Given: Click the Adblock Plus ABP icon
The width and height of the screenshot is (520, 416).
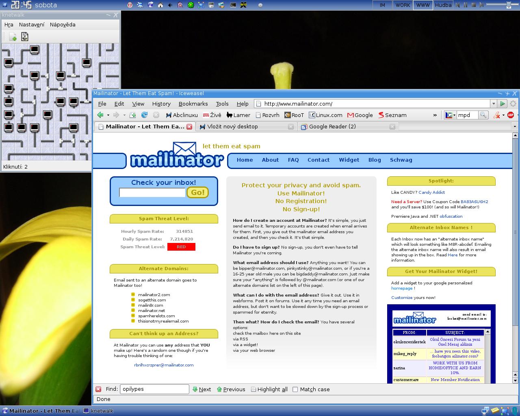Looking at the screenshot, I should tap(511, 115).
